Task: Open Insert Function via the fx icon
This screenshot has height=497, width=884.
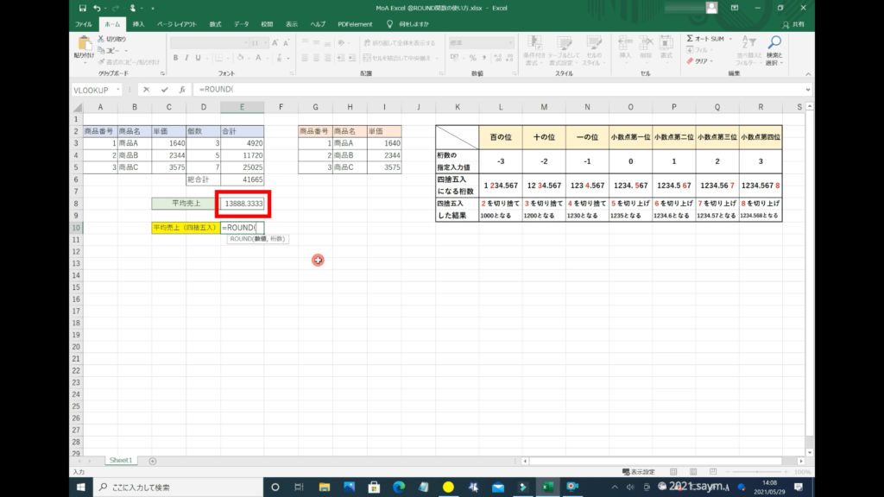Action: (x=181, y=89)
